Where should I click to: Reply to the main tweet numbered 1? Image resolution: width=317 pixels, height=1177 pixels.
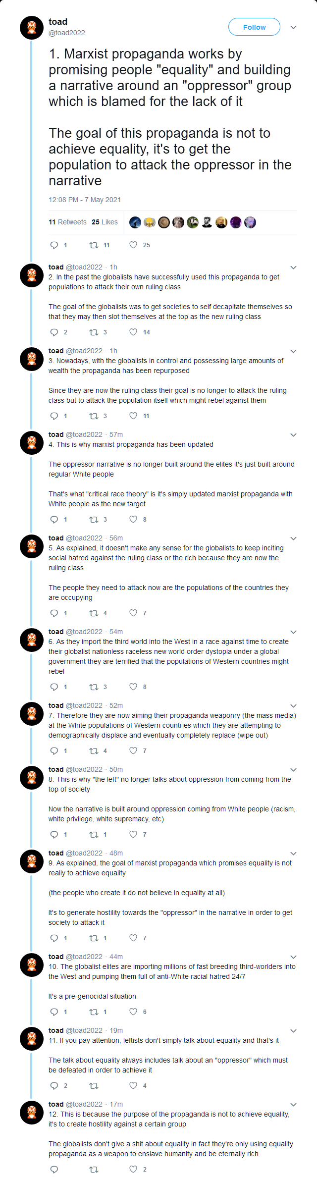click(x=54, y=245)
